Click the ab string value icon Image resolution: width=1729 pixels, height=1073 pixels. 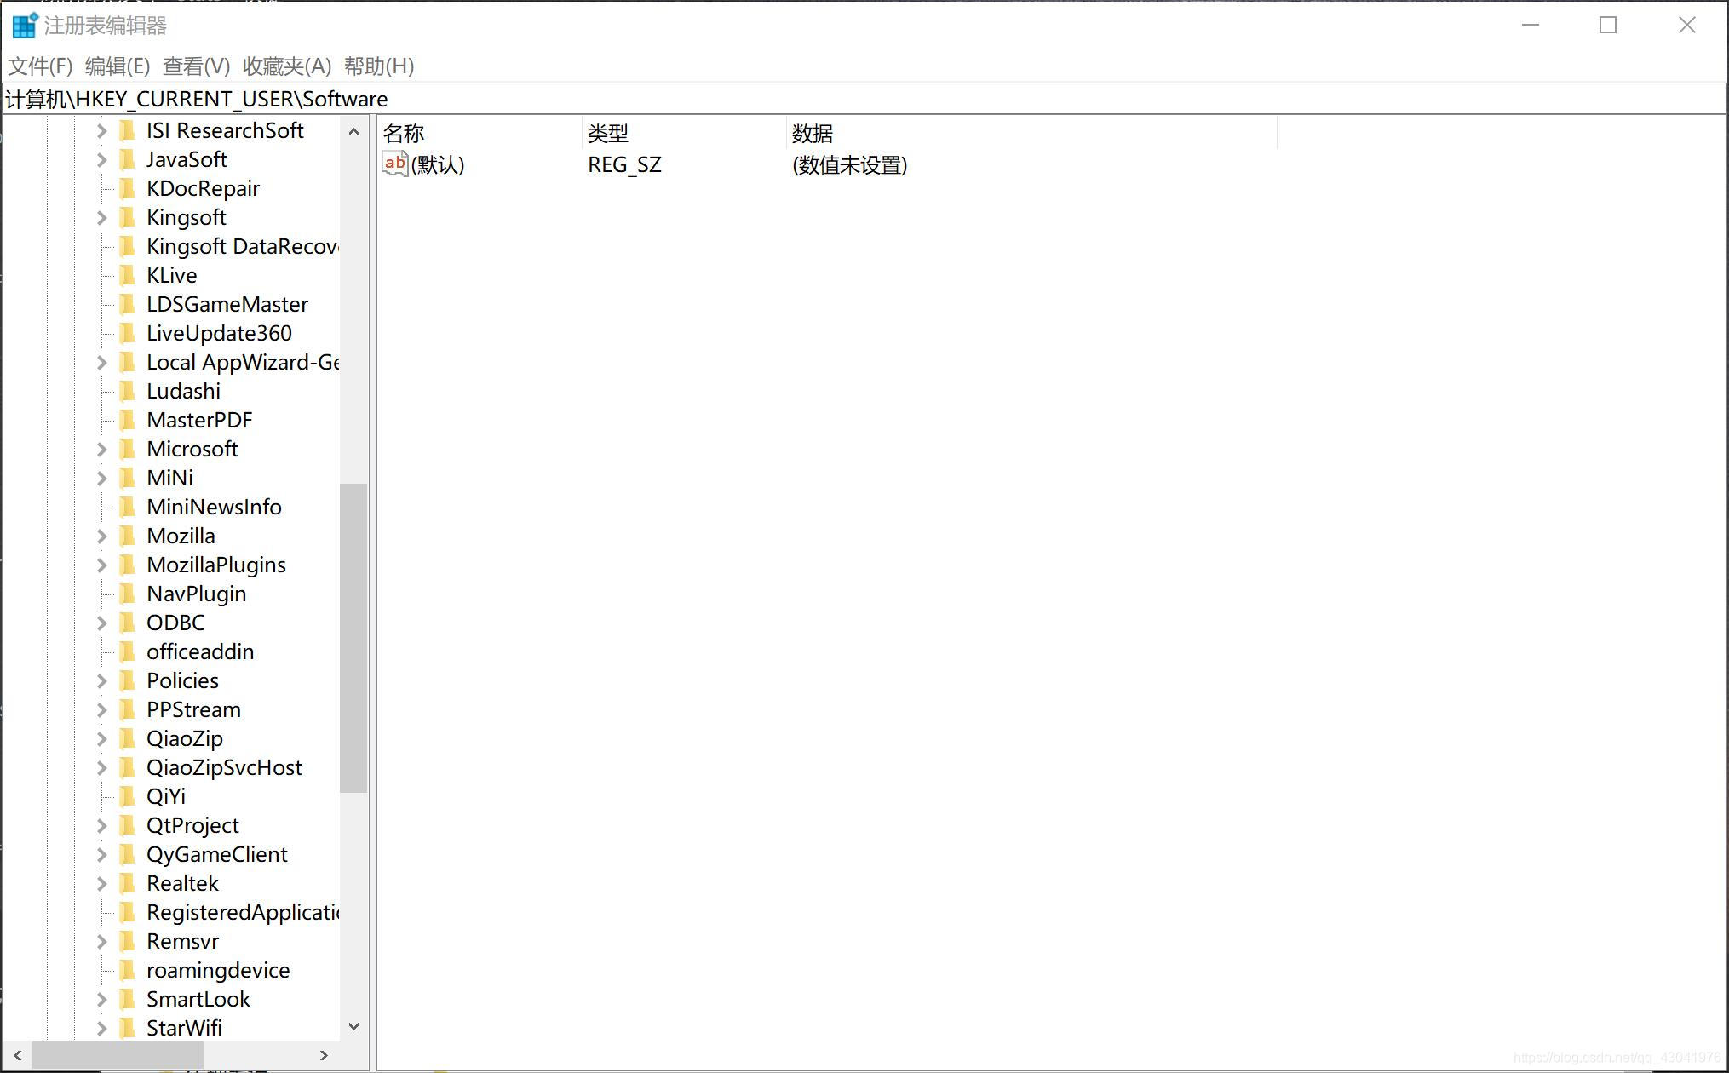click(x=394, y=164)
